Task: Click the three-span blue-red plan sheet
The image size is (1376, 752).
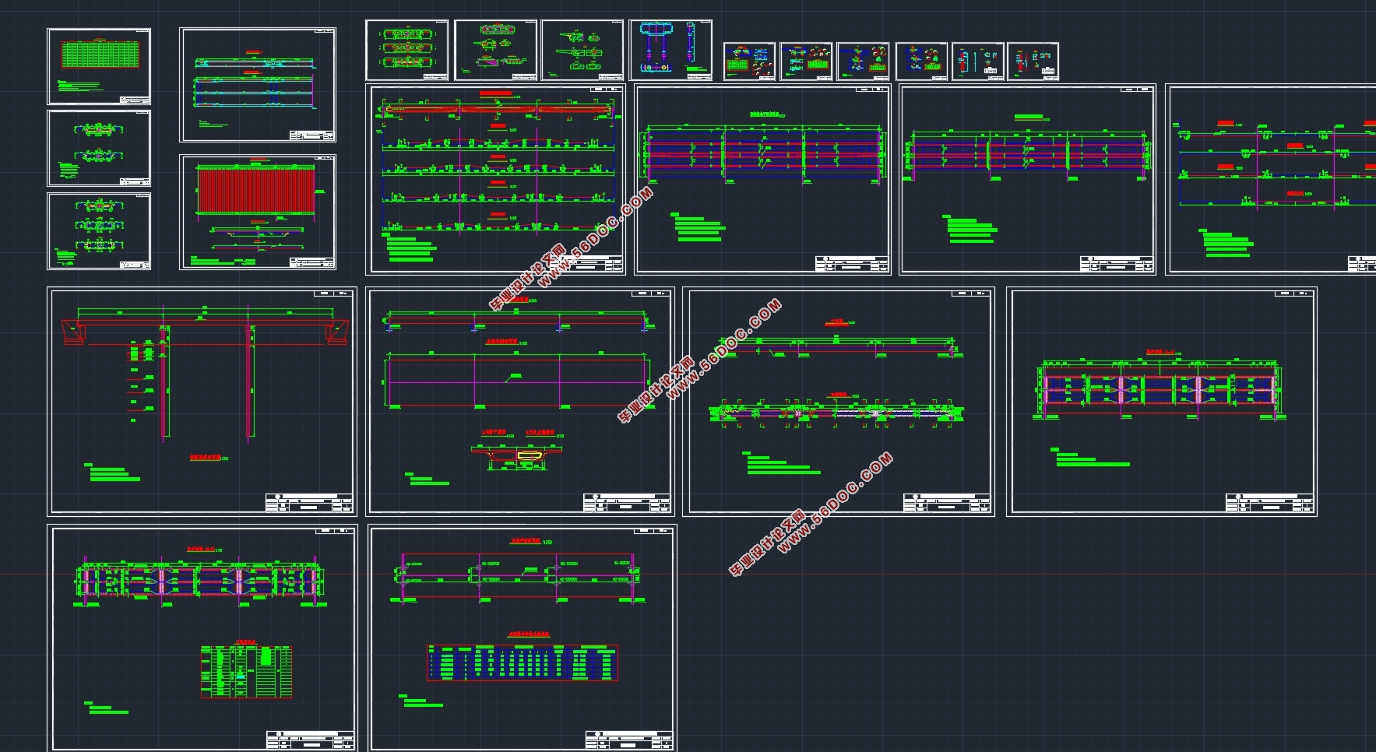Action: click(763, 179)
